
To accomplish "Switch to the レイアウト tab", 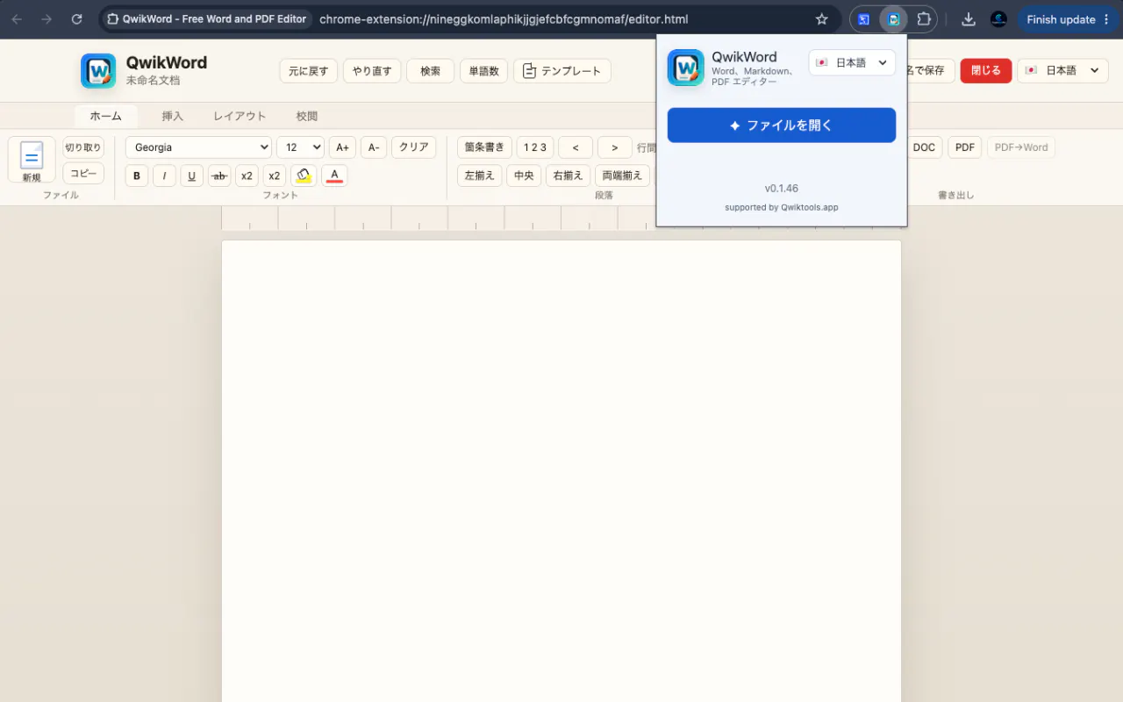I will tap(240, 116).
